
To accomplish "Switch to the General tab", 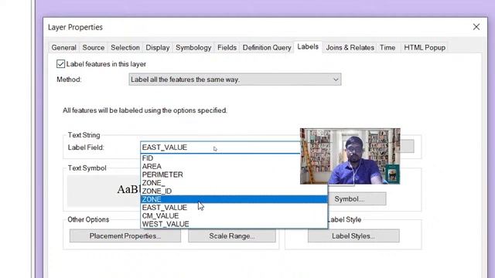I will click(63, 48).
